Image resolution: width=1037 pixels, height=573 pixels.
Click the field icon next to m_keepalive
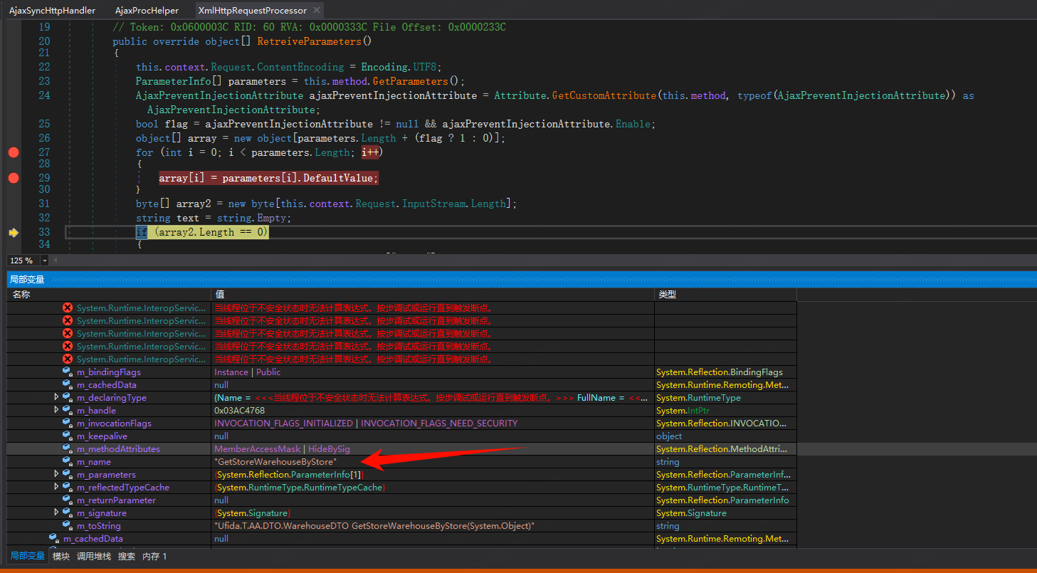point(67,436)
